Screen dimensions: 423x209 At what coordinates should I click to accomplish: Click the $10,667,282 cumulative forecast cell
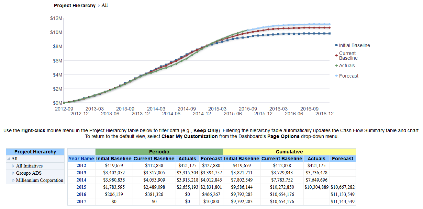(x=342, y=187)
